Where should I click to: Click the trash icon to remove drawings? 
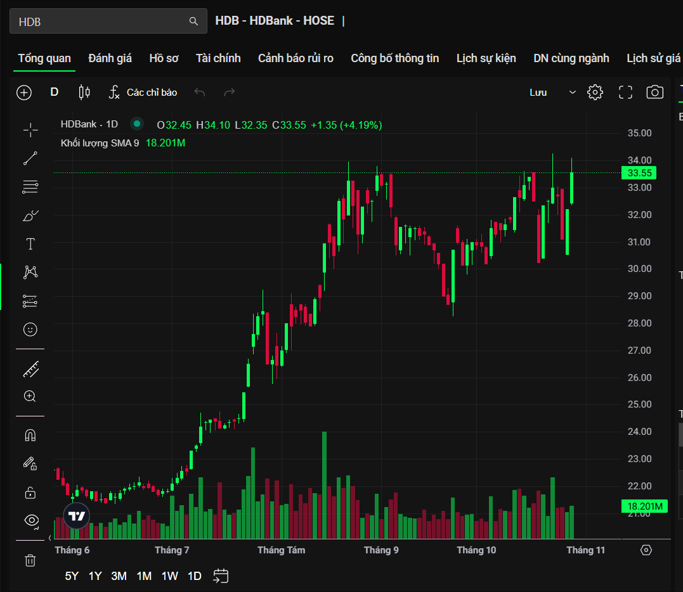30,560
